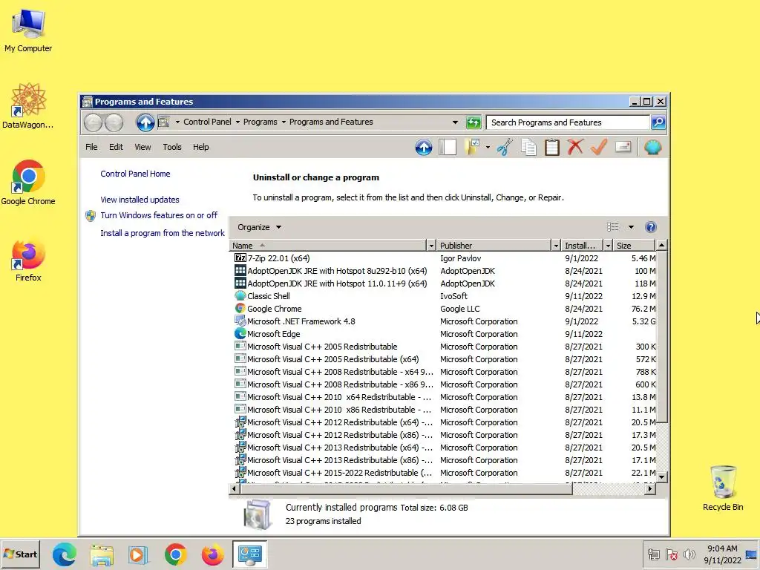Click the Paste clipboard icon

point(552,148)
